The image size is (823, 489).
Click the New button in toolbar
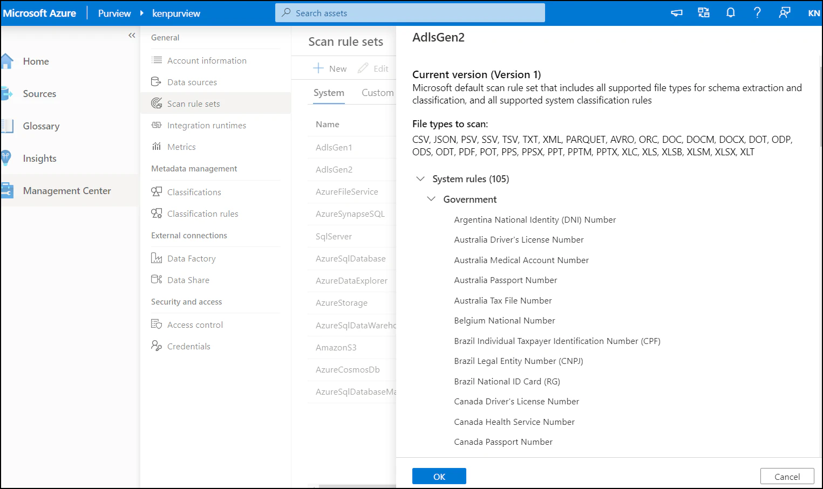pos(330,68)
